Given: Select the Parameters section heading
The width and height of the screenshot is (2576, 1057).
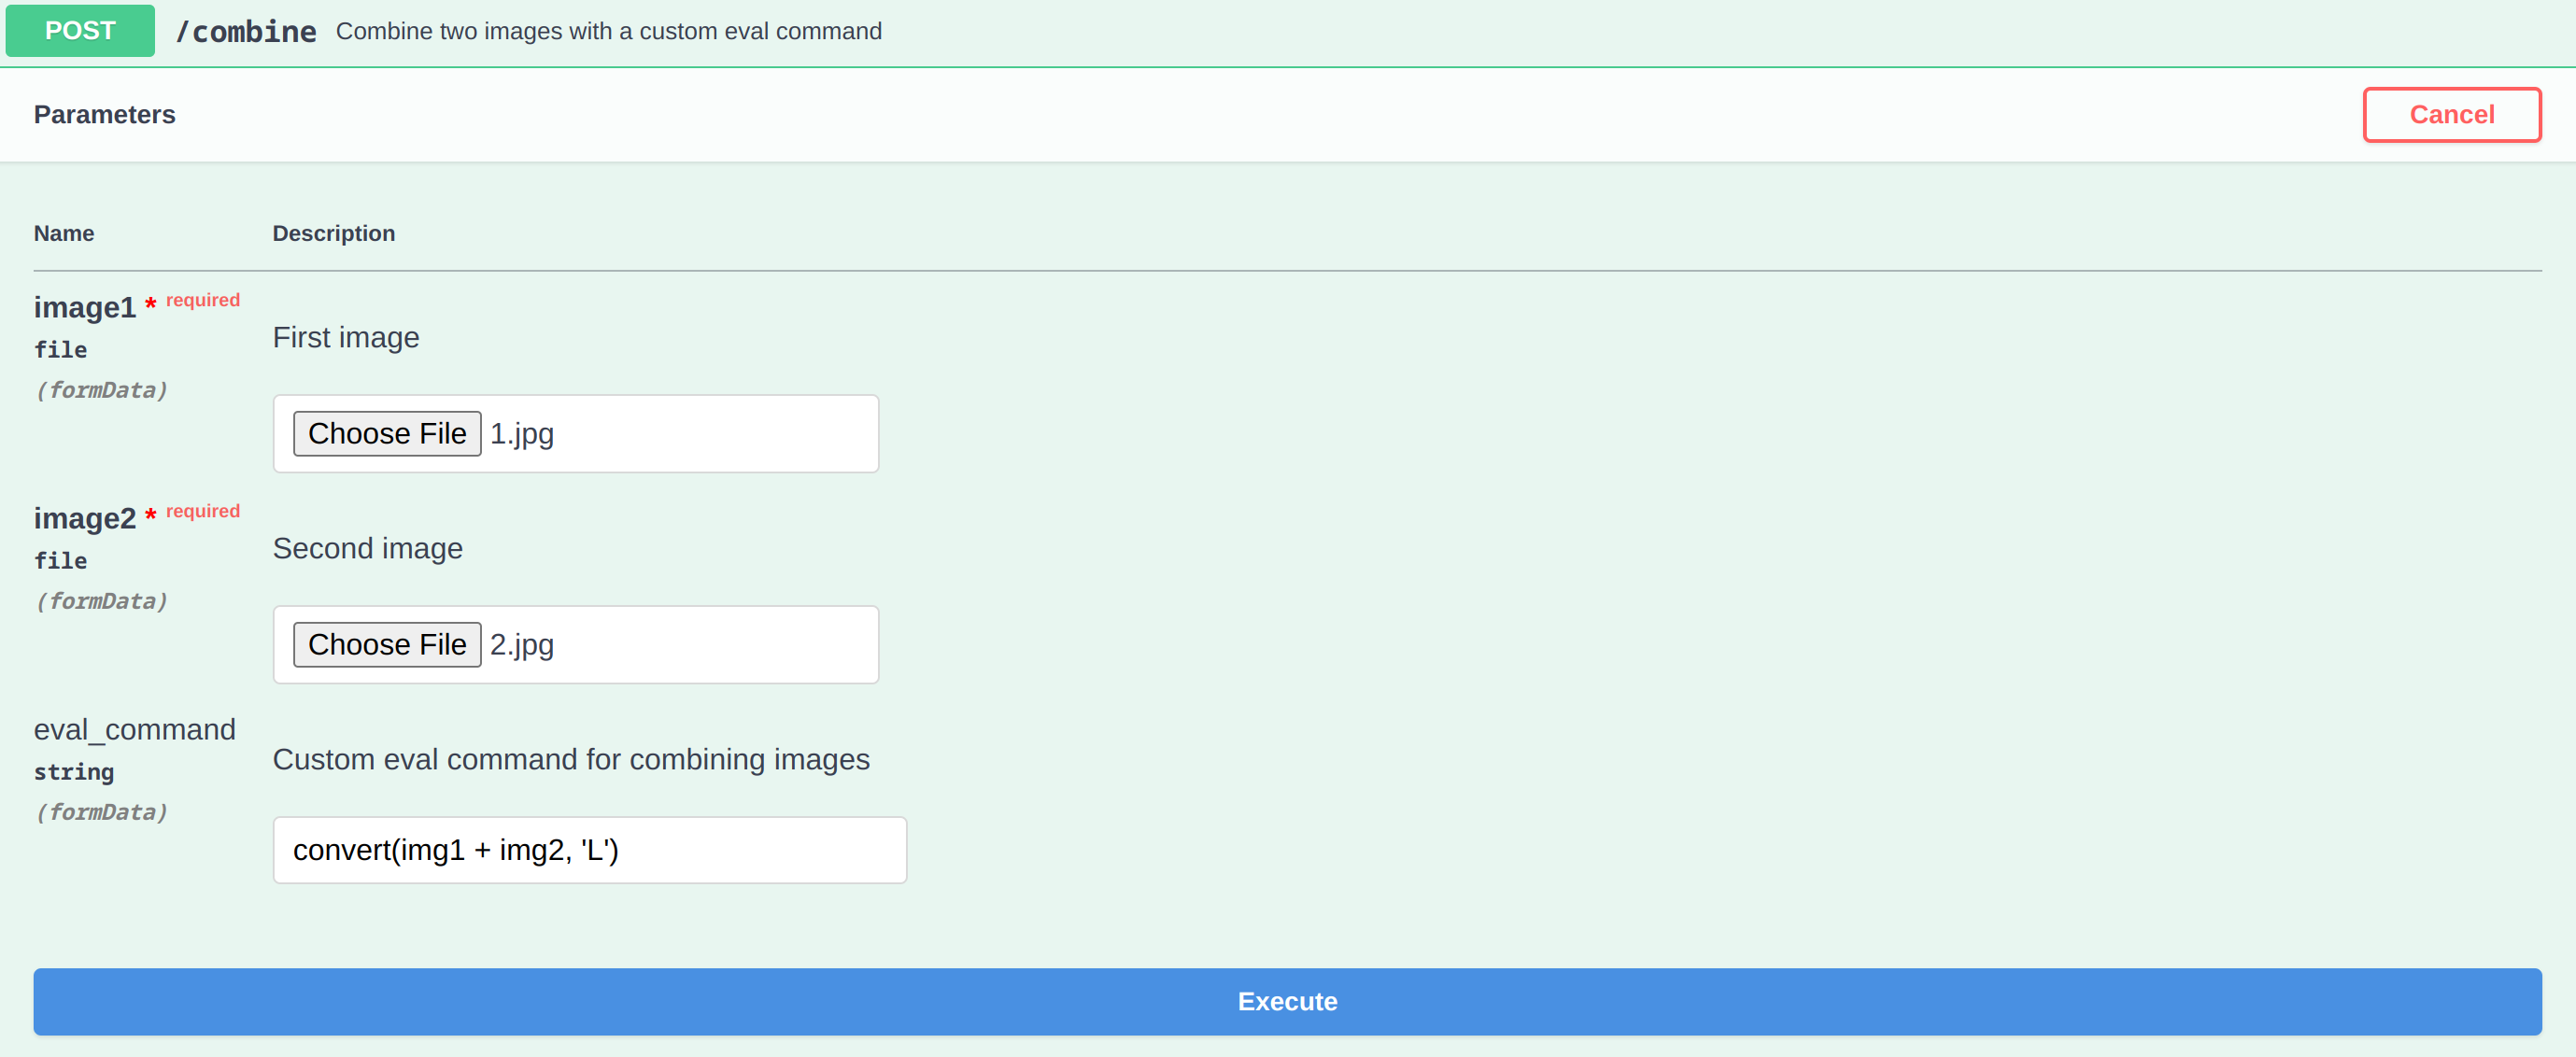Looking at the screenshot, I should (x=104, y=115).
